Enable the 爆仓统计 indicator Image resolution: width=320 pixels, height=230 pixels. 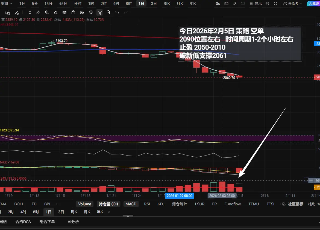[180, 204]
